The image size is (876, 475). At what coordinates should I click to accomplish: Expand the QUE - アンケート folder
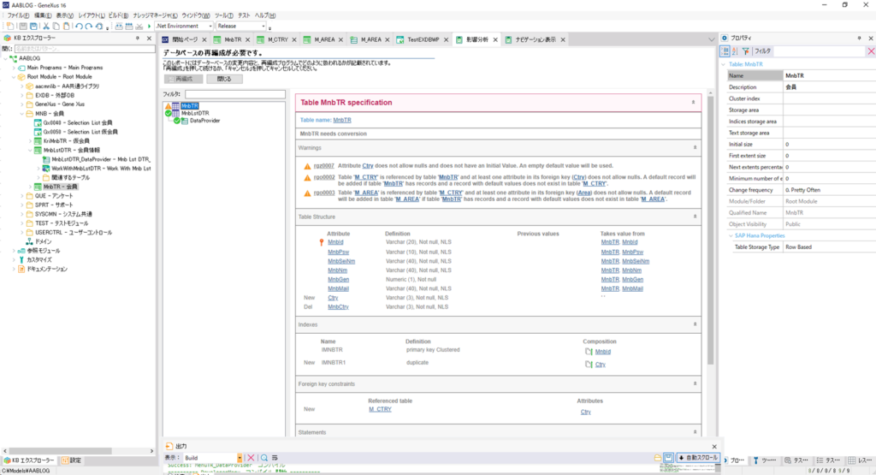(22, 196)
